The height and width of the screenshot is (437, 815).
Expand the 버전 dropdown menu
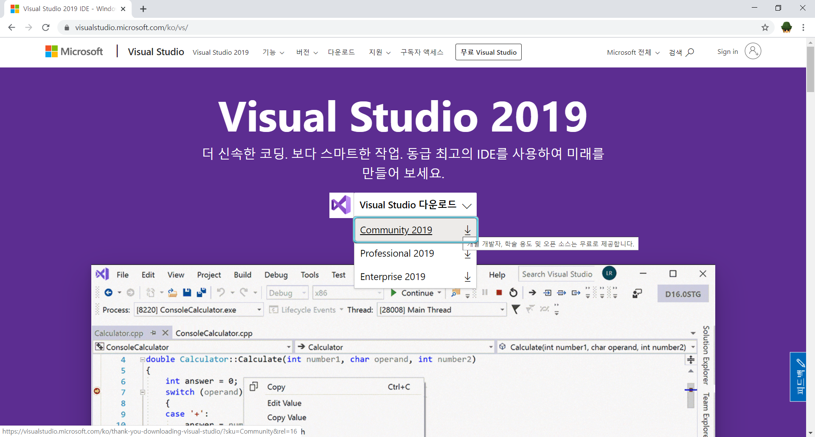[x=307, y=52]
